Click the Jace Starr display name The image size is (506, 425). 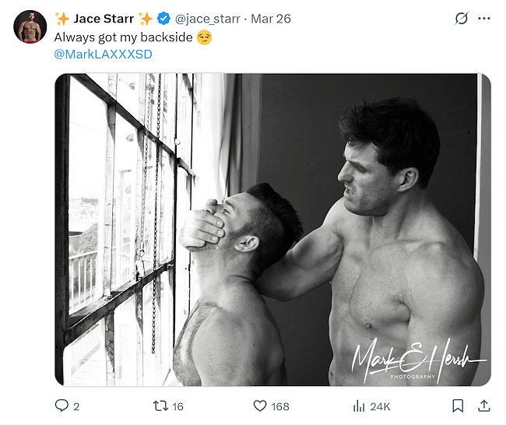104,19
